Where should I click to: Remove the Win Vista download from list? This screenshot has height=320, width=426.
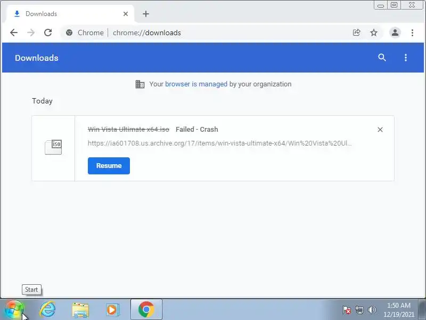380,130
